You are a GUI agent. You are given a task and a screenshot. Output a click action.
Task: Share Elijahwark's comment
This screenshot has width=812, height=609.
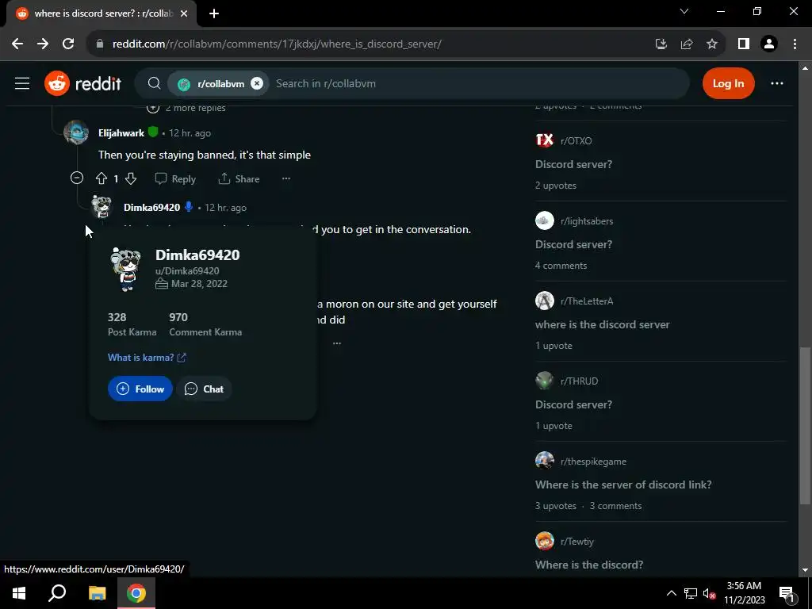(x=239, y=178)
